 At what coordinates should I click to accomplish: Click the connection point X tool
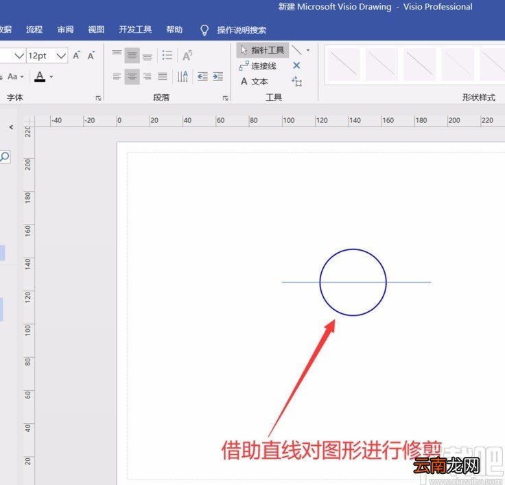(x=296, y=66)
